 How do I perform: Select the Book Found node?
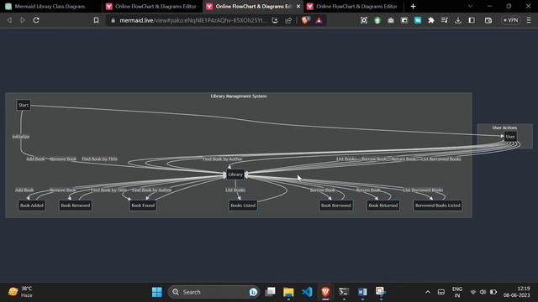click(143, 206)
